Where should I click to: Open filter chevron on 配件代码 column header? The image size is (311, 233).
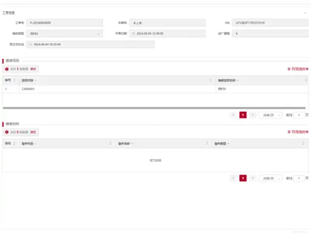click(35, 144)
